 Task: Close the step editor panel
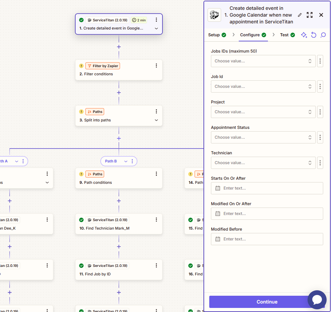[x=321, y=15]
